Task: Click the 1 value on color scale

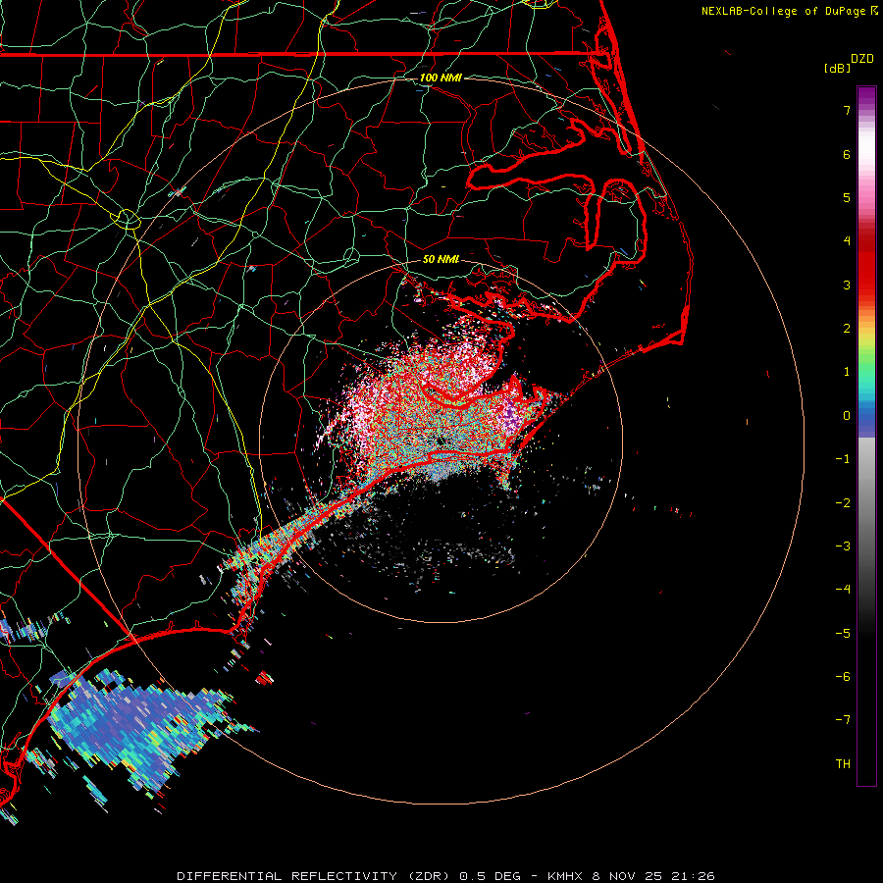Action: [847, 372]
